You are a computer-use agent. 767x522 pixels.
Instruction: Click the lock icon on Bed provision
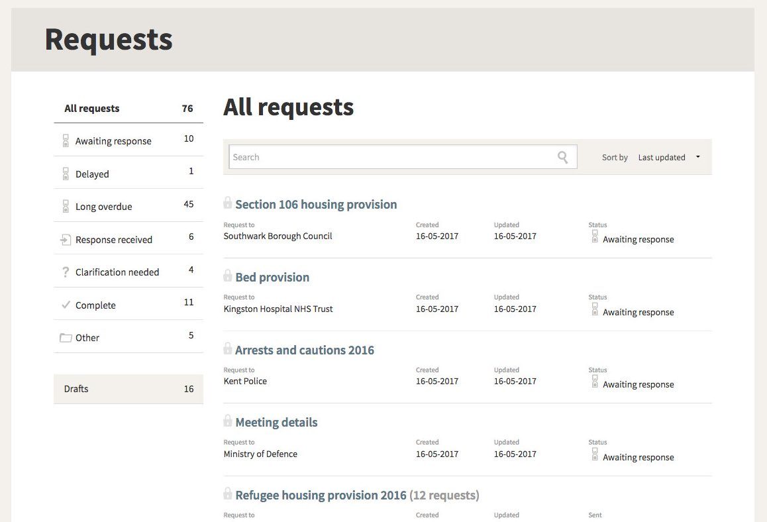(228, 276)
